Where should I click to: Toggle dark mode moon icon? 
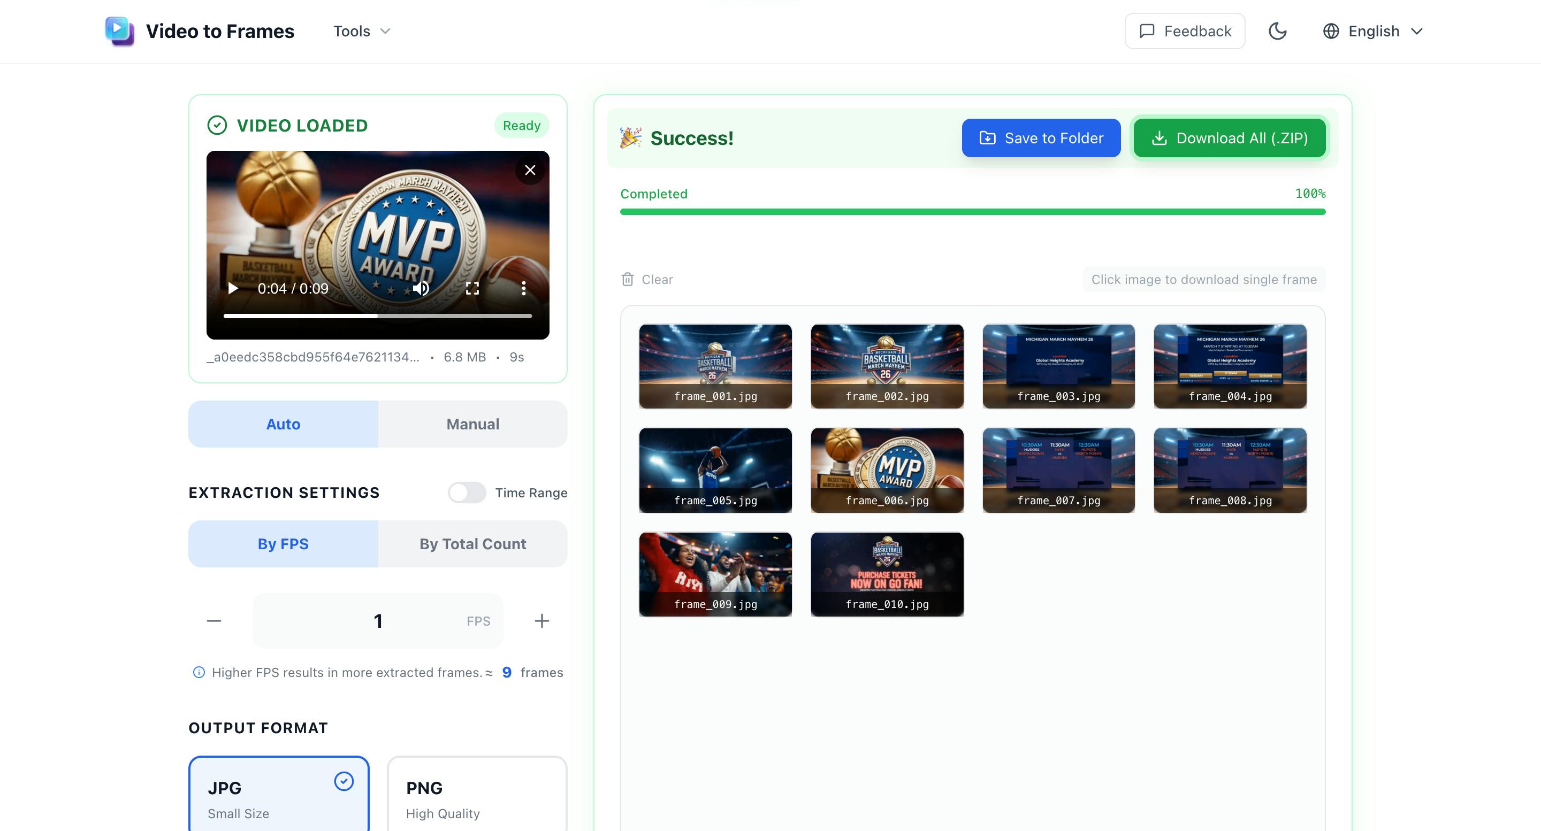pos(1277,31)
